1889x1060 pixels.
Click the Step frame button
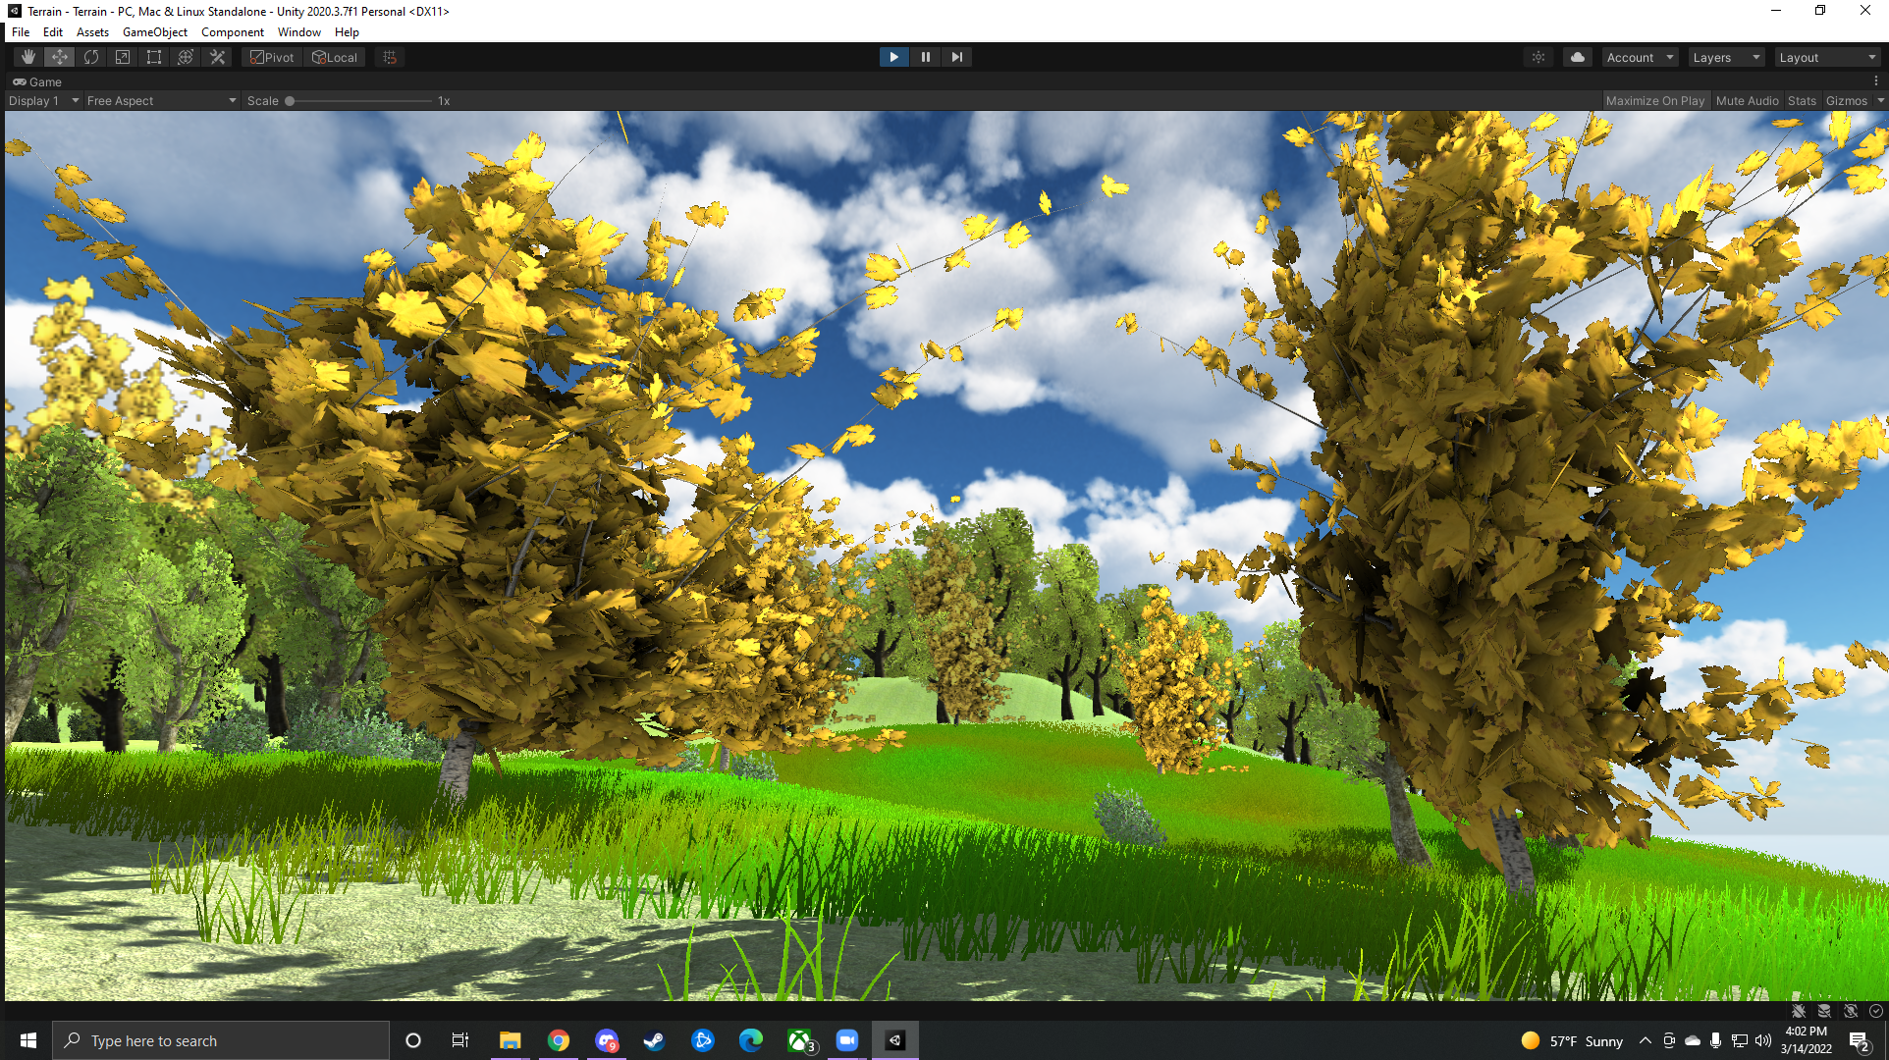coord(956,57)
